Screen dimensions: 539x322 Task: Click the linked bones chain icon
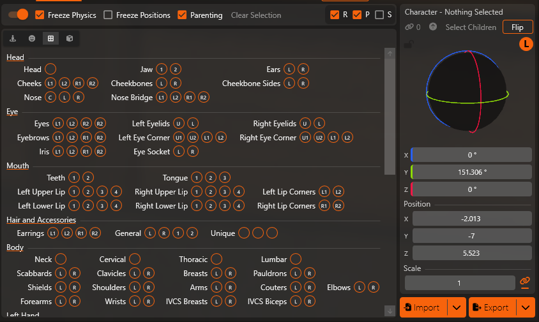click(x=409, y=27)
